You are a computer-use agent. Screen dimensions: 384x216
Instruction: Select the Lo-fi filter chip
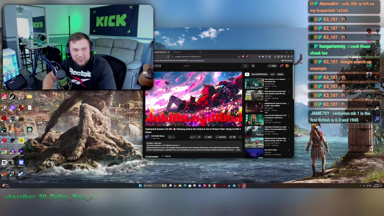272,74
